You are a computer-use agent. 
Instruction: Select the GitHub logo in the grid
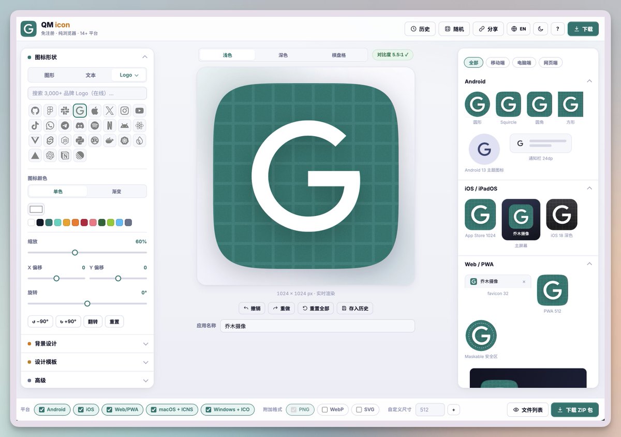coord(35,110)
